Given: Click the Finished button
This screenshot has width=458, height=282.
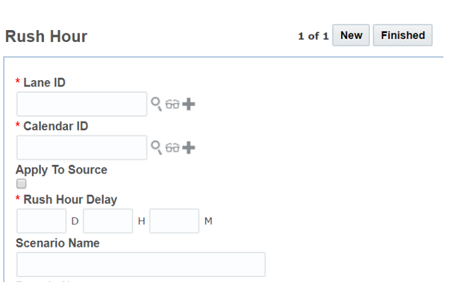Looking at the screenshot, I should [403, 36].
